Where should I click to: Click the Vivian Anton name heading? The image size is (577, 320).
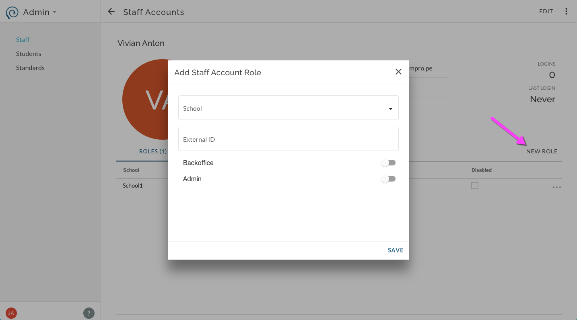[141, 43]
